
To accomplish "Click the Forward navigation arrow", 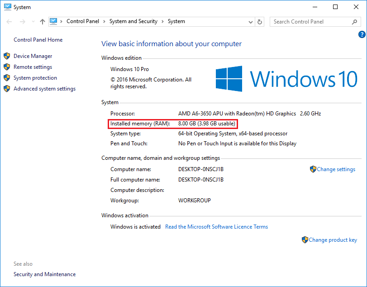I will tap(23, 22).
